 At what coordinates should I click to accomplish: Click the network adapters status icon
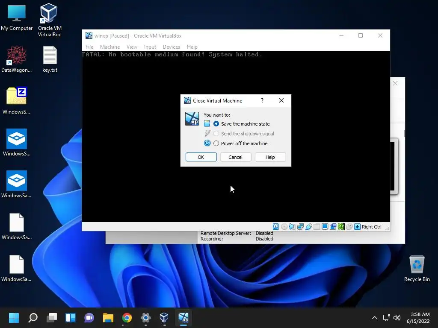tap(301, 227)
